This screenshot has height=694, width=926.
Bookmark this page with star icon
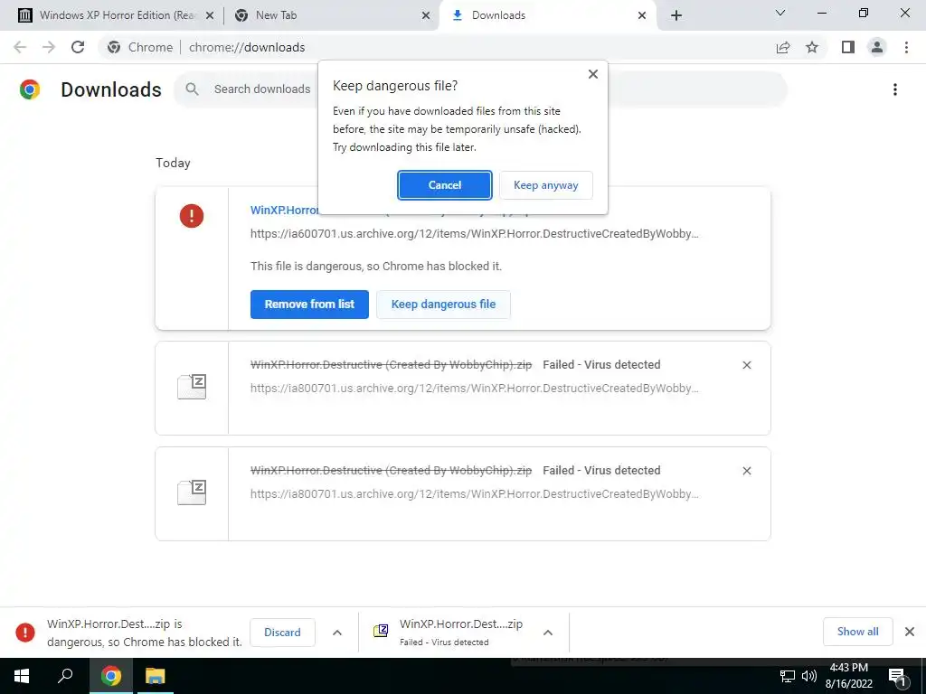pyautogui.click(x=812, y=47)
